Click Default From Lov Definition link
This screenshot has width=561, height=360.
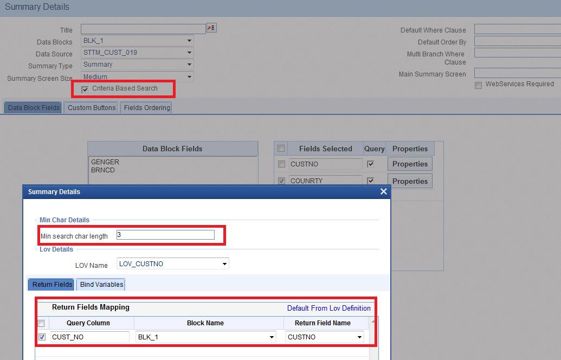[x=329, y=308]
